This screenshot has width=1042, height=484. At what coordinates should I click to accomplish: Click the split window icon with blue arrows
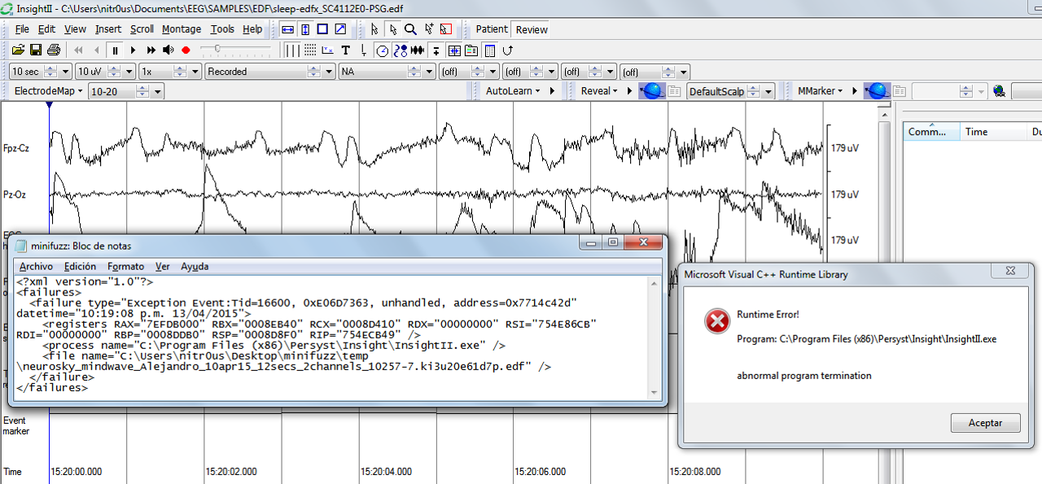coord(453,50)
